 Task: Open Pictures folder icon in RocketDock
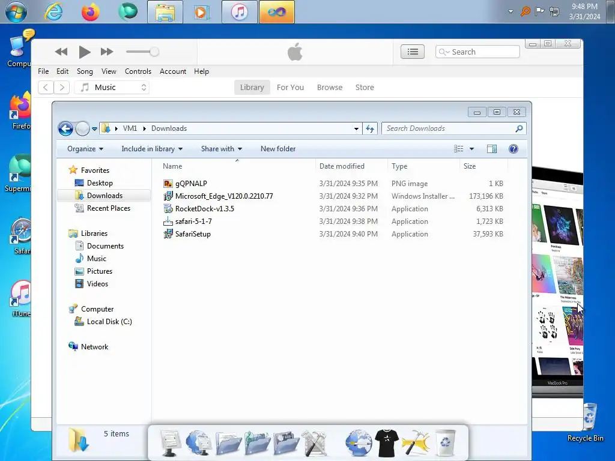[x=286, y=443]
